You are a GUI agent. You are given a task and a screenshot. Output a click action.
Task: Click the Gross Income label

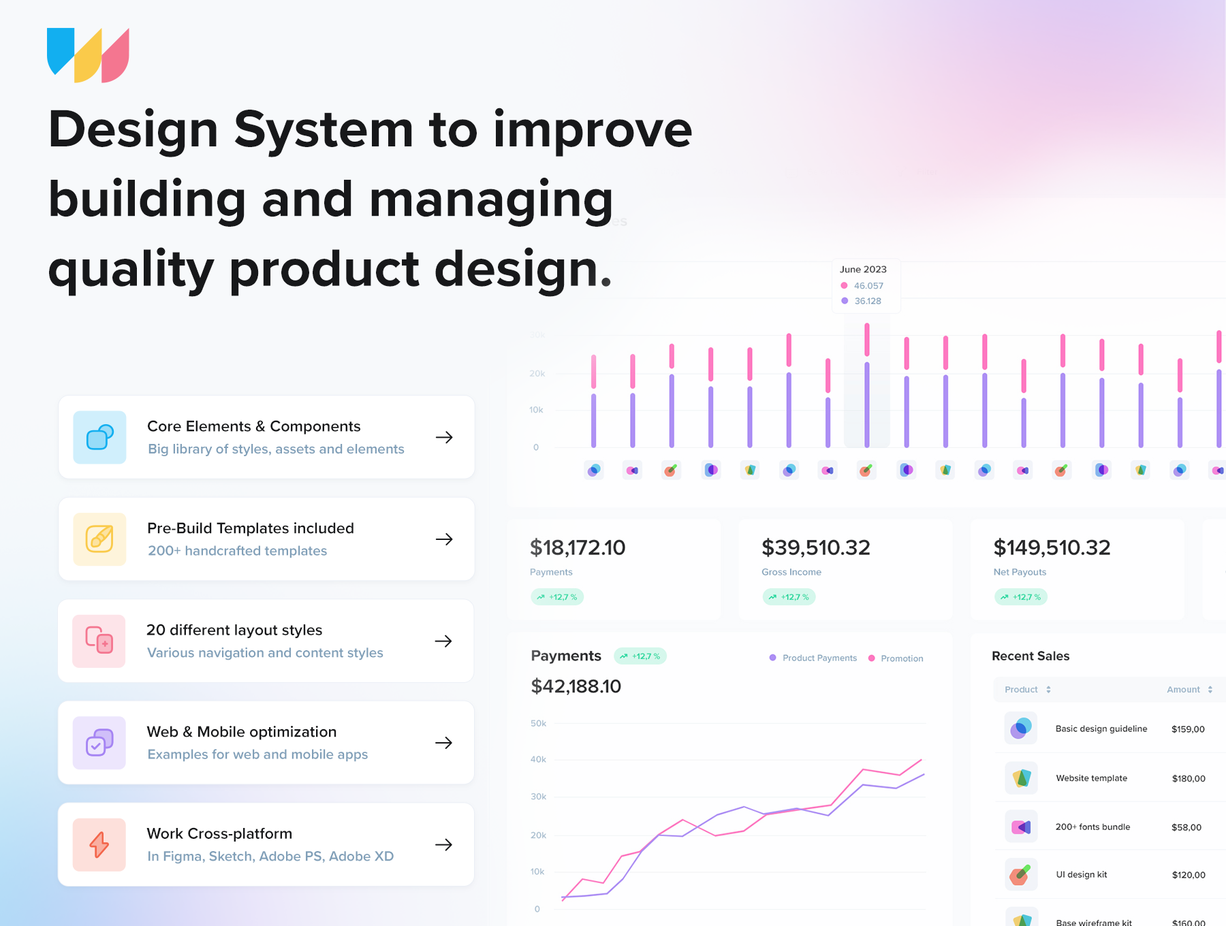pyautogui.click(x=791, y=572)
